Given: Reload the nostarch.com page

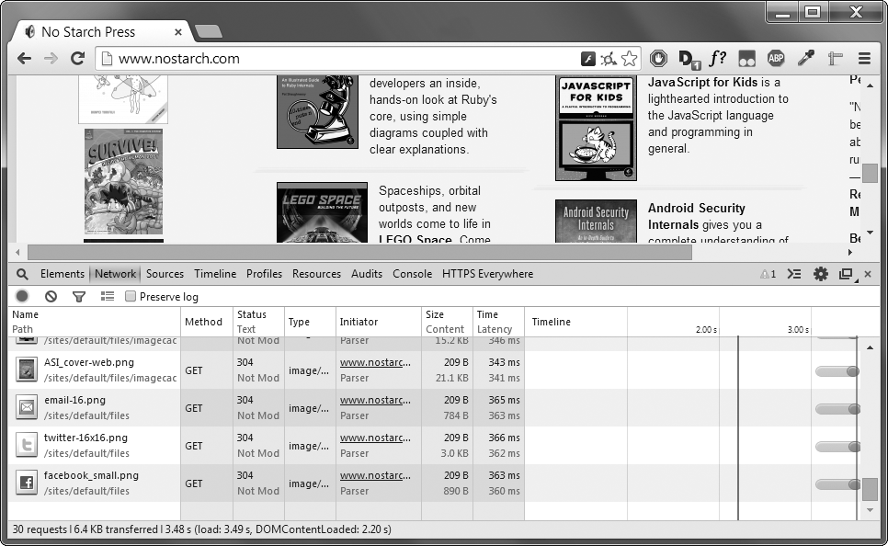Looking at the screenshot, I should (x=77, y=58).
